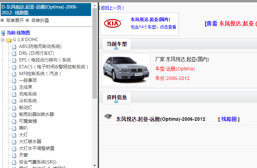Click the 菜单展开 expand-menu icon
The image size is (257, 168).
2,20
